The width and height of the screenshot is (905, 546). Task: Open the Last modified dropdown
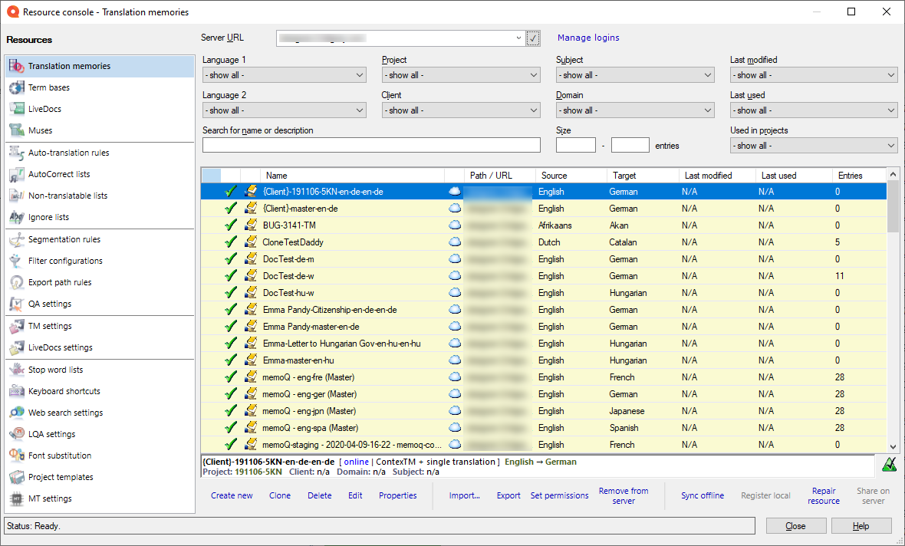click(814, 75)
